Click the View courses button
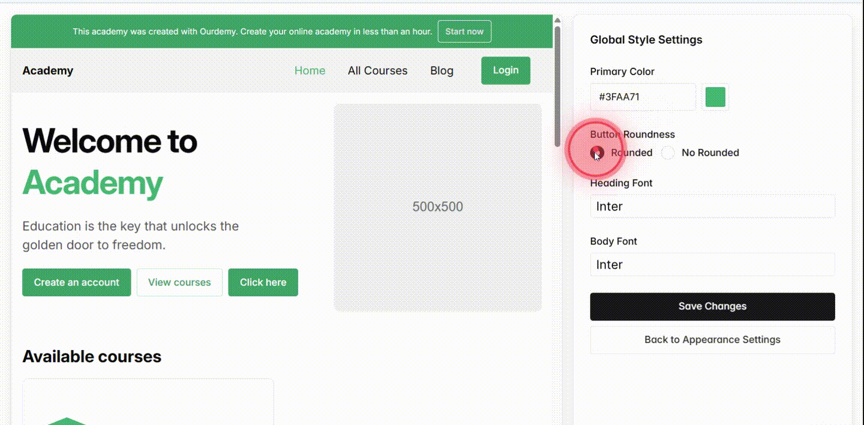Image resolution: width=864 pixels, height=425 pixels. 179,282
